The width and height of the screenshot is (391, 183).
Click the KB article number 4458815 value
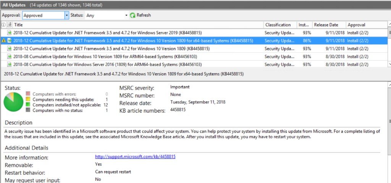[178, 109]
